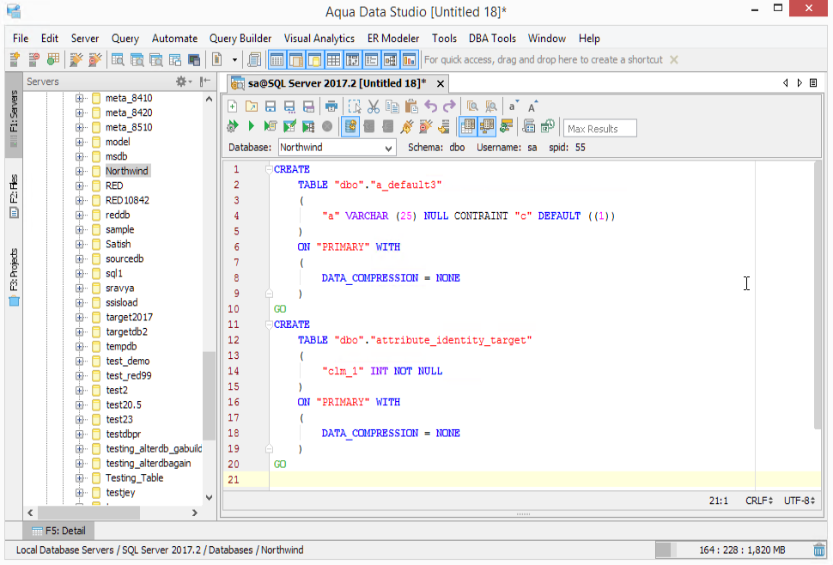This screenshot has width=833, height=565.
Task: Click the Paste clipboard icon
Action: [411, 106]
